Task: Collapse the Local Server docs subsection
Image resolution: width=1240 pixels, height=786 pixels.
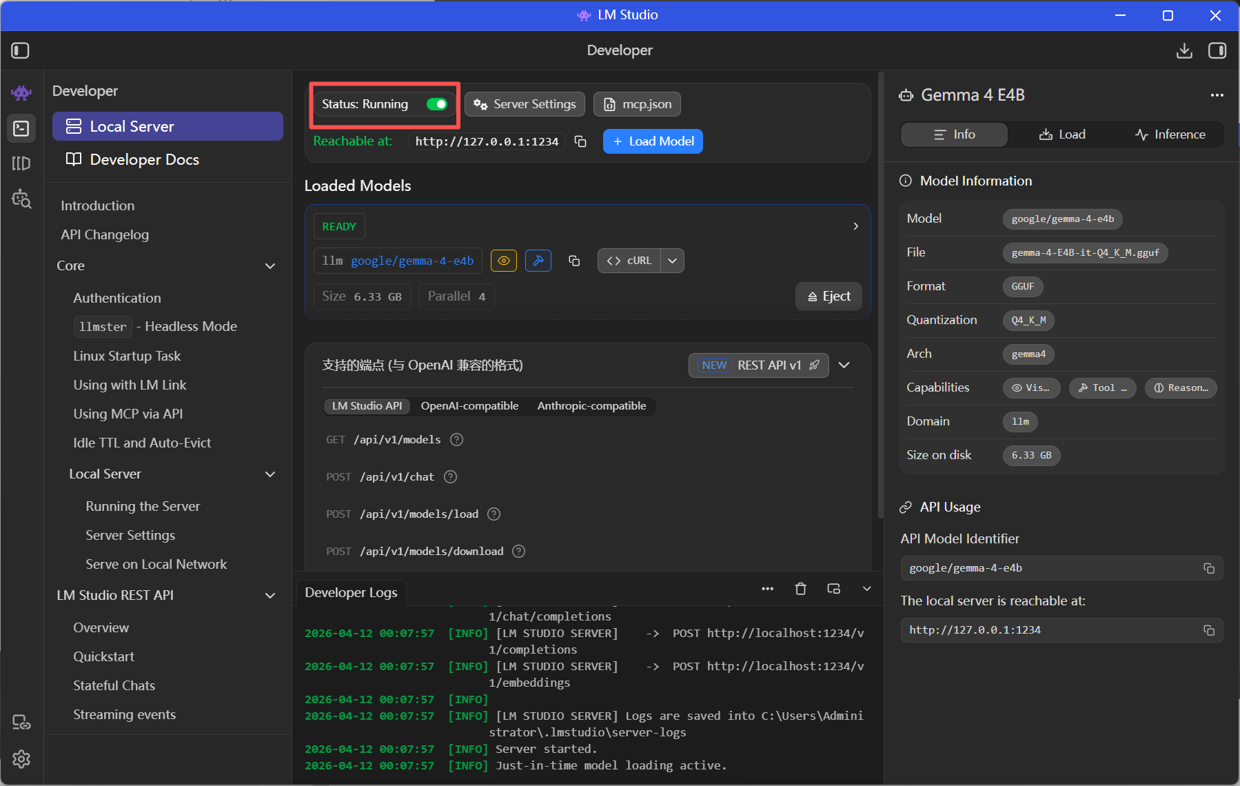Action: coord(270,474)
